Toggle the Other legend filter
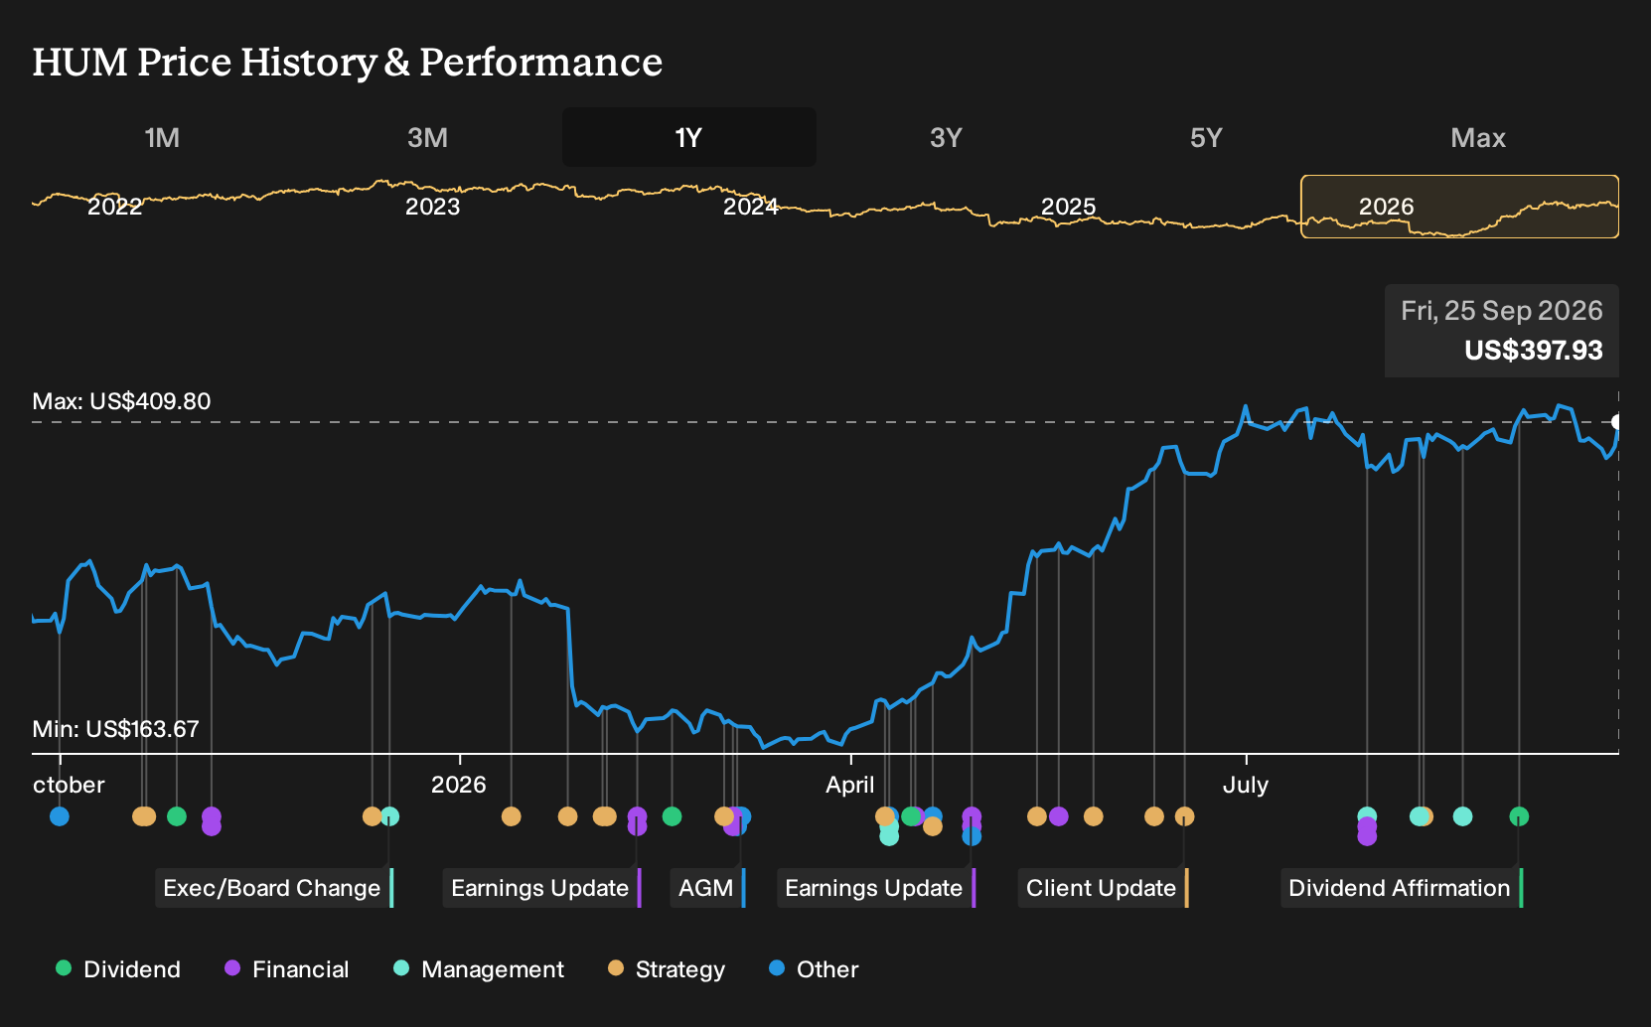This screenshot has width=1651, height=1027. tap(814, 968)
